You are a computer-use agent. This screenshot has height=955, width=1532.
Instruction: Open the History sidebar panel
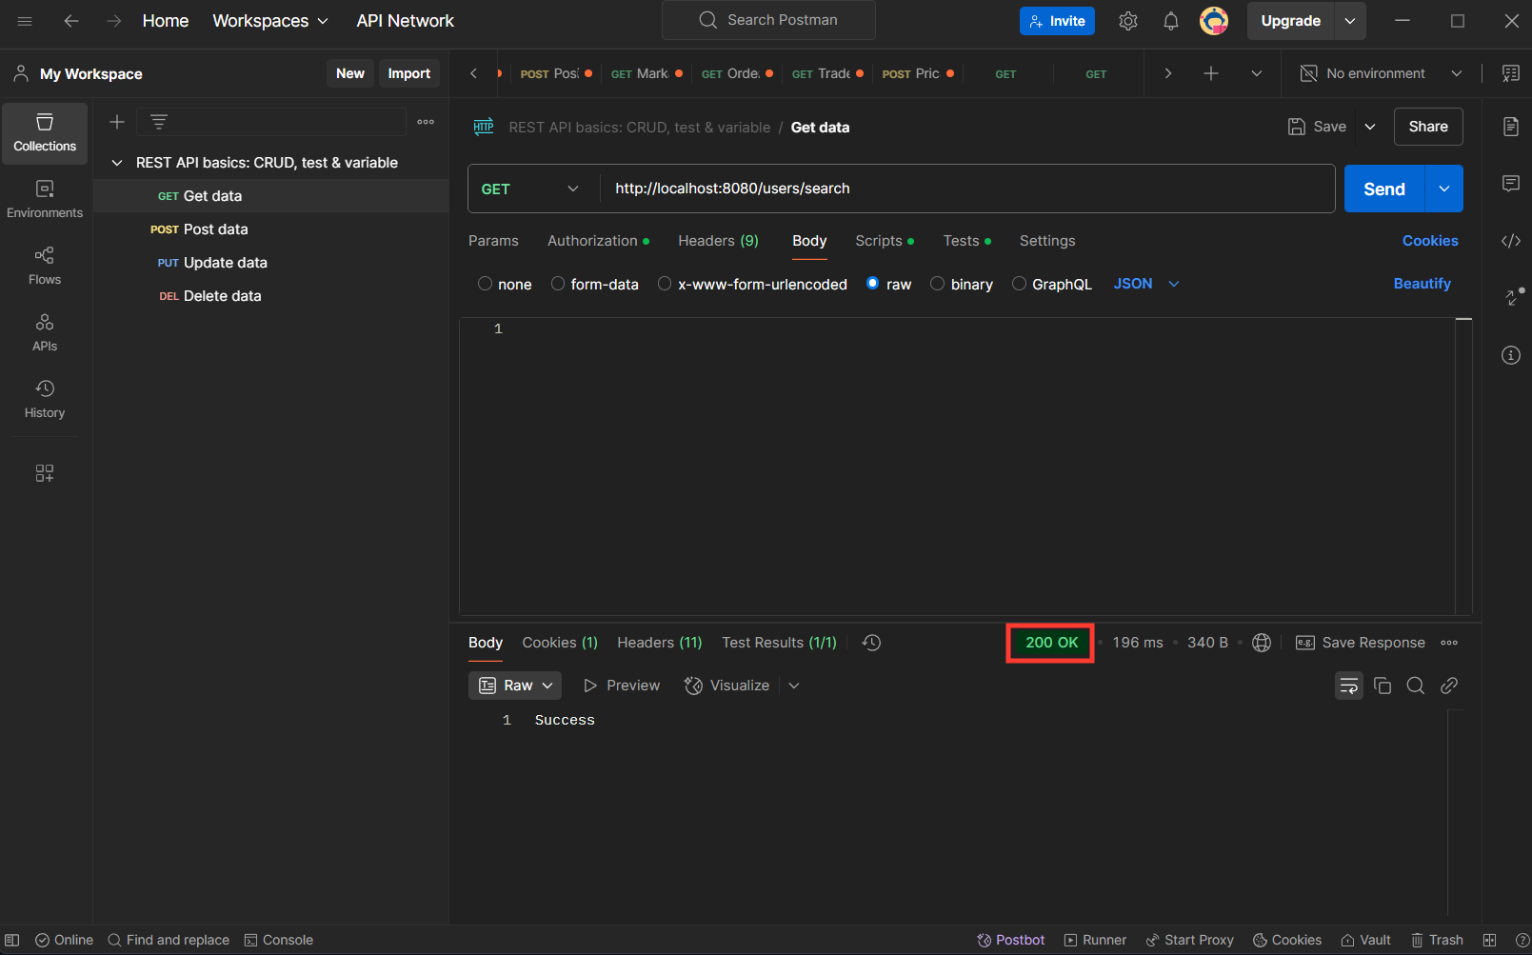[x=45, y=400]
